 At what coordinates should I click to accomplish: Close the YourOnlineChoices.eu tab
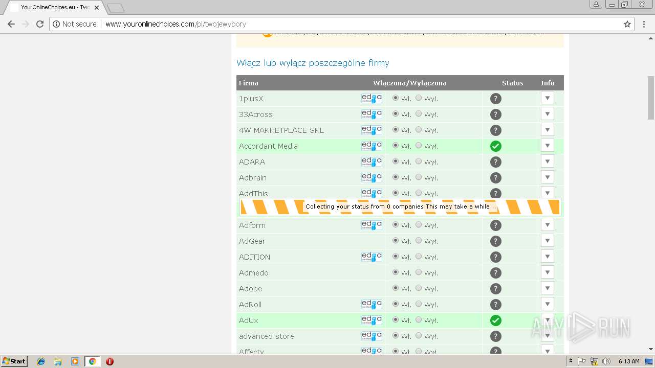point(97,8)
